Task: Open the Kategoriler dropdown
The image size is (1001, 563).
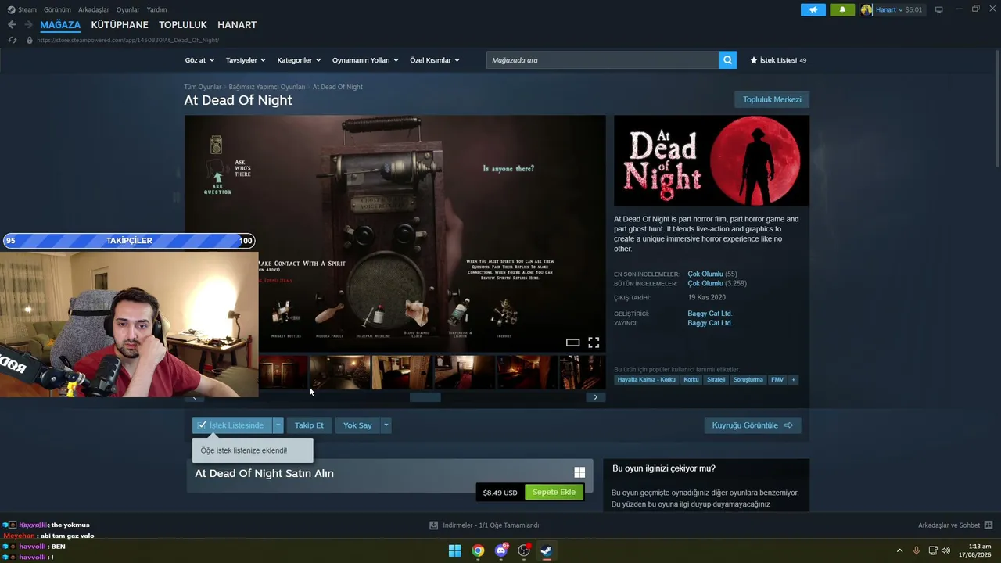Action: [x=299, y=60]
